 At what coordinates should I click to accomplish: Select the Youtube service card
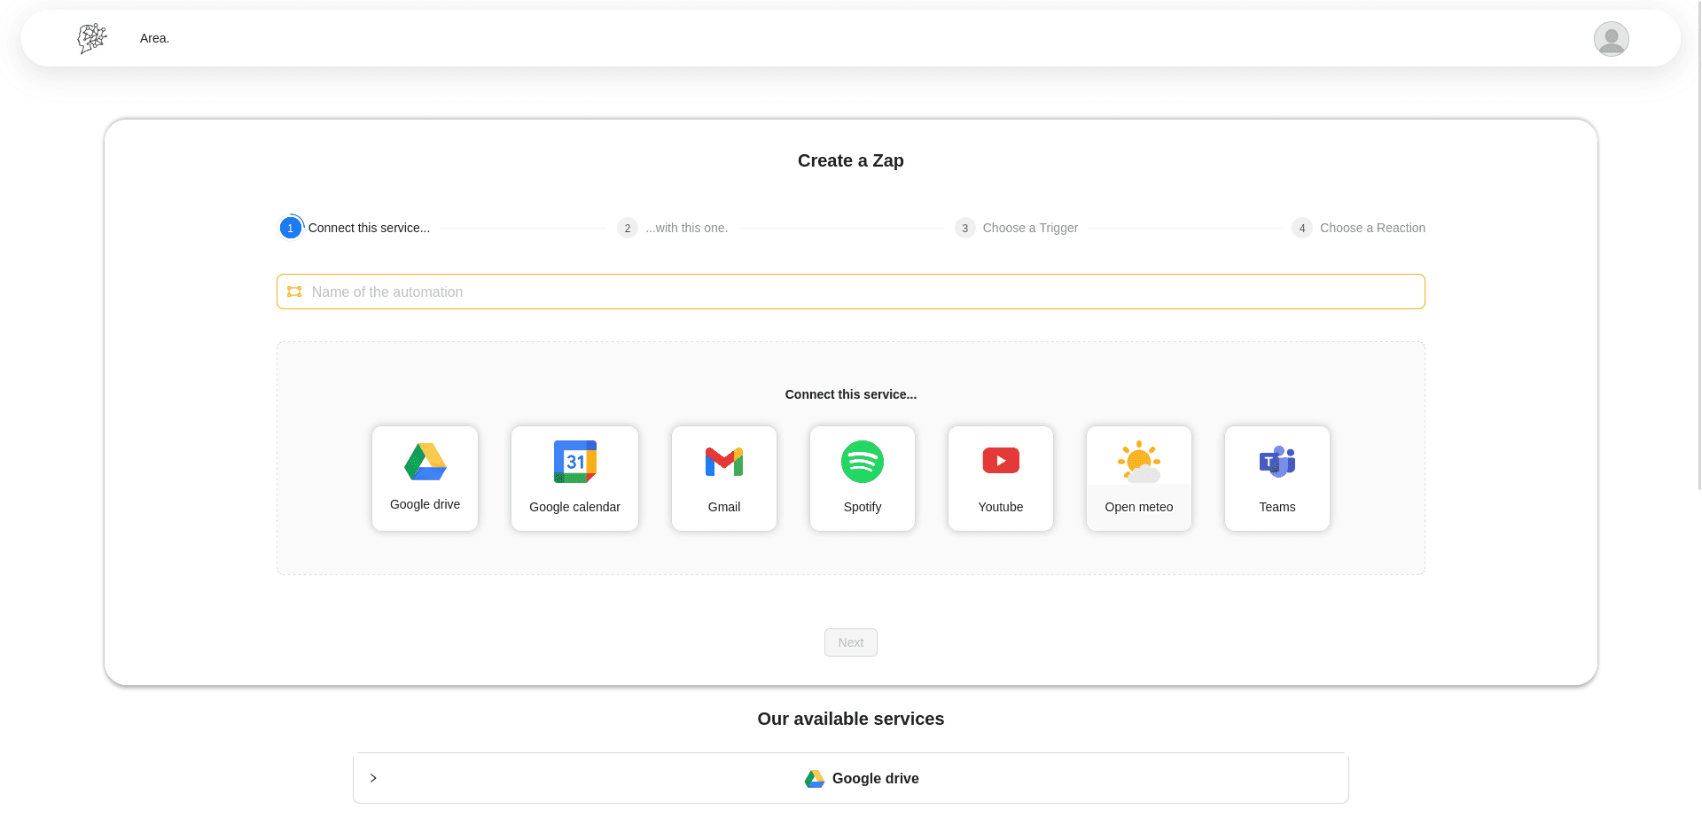pyautogui.click(x=1001, y=479)
